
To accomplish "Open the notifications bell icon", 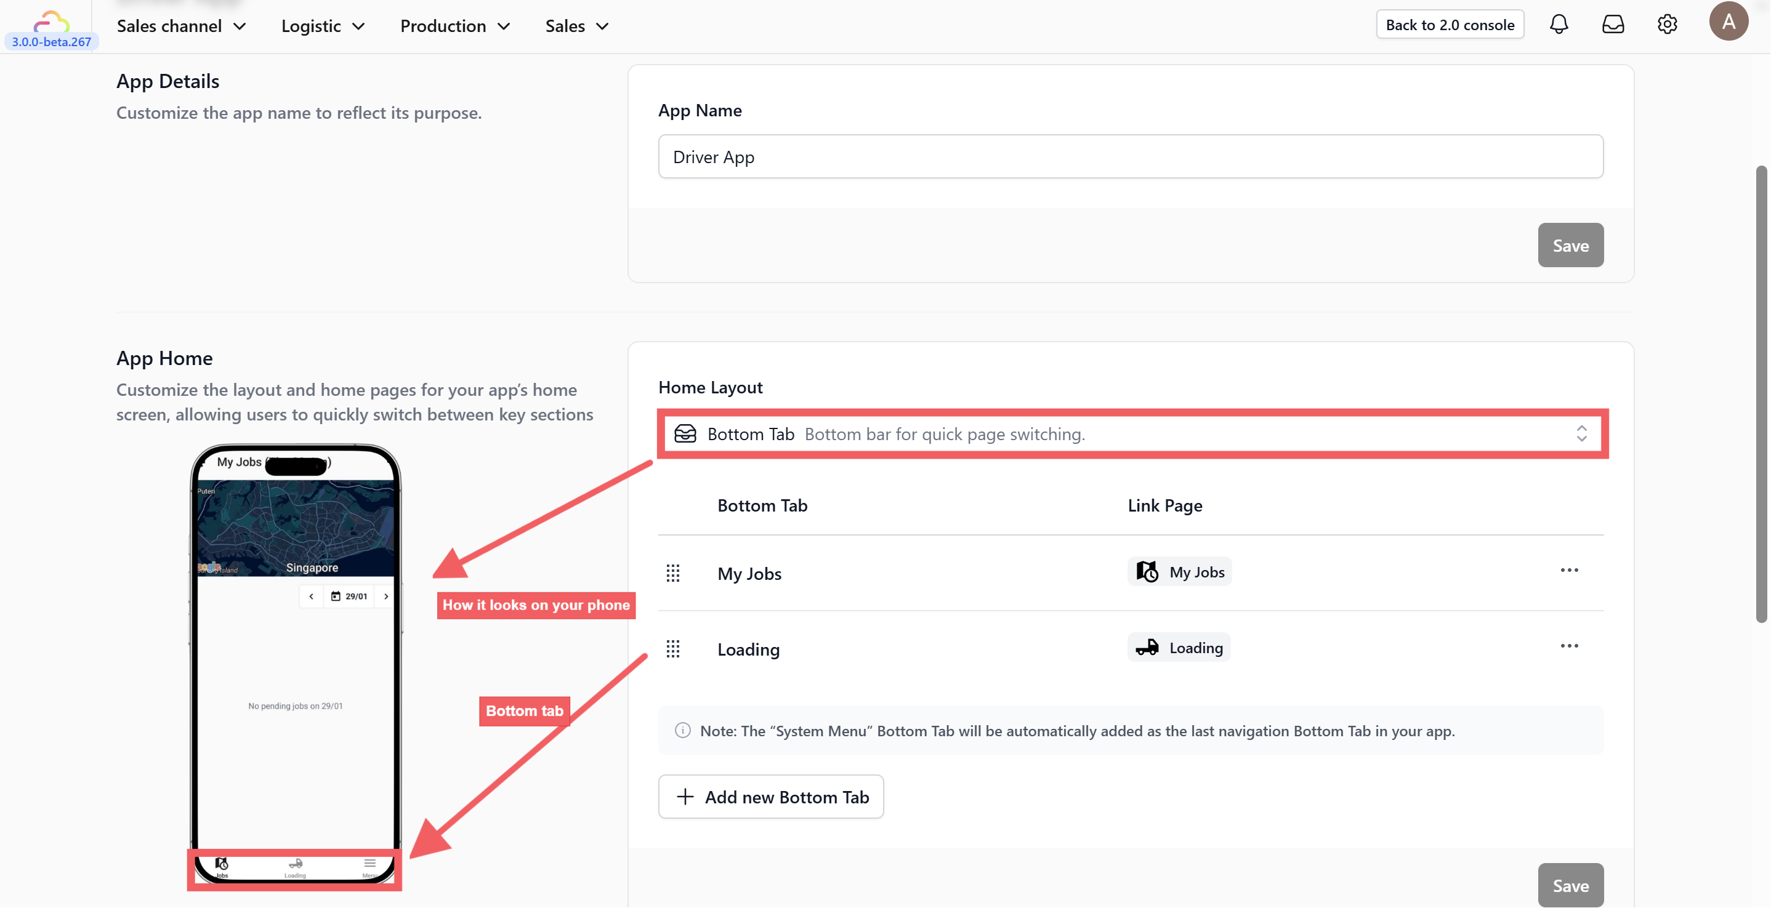I will click(1559, 25).
